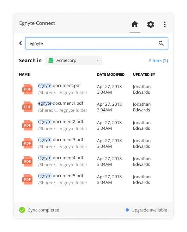Screen dimensions: 187x232
Task: Click in the egnyte search field
Action: (97, 43)
